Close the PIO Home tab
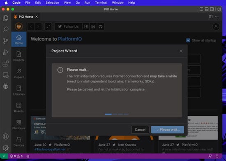 pyautogui.click(x=37, y=16)
